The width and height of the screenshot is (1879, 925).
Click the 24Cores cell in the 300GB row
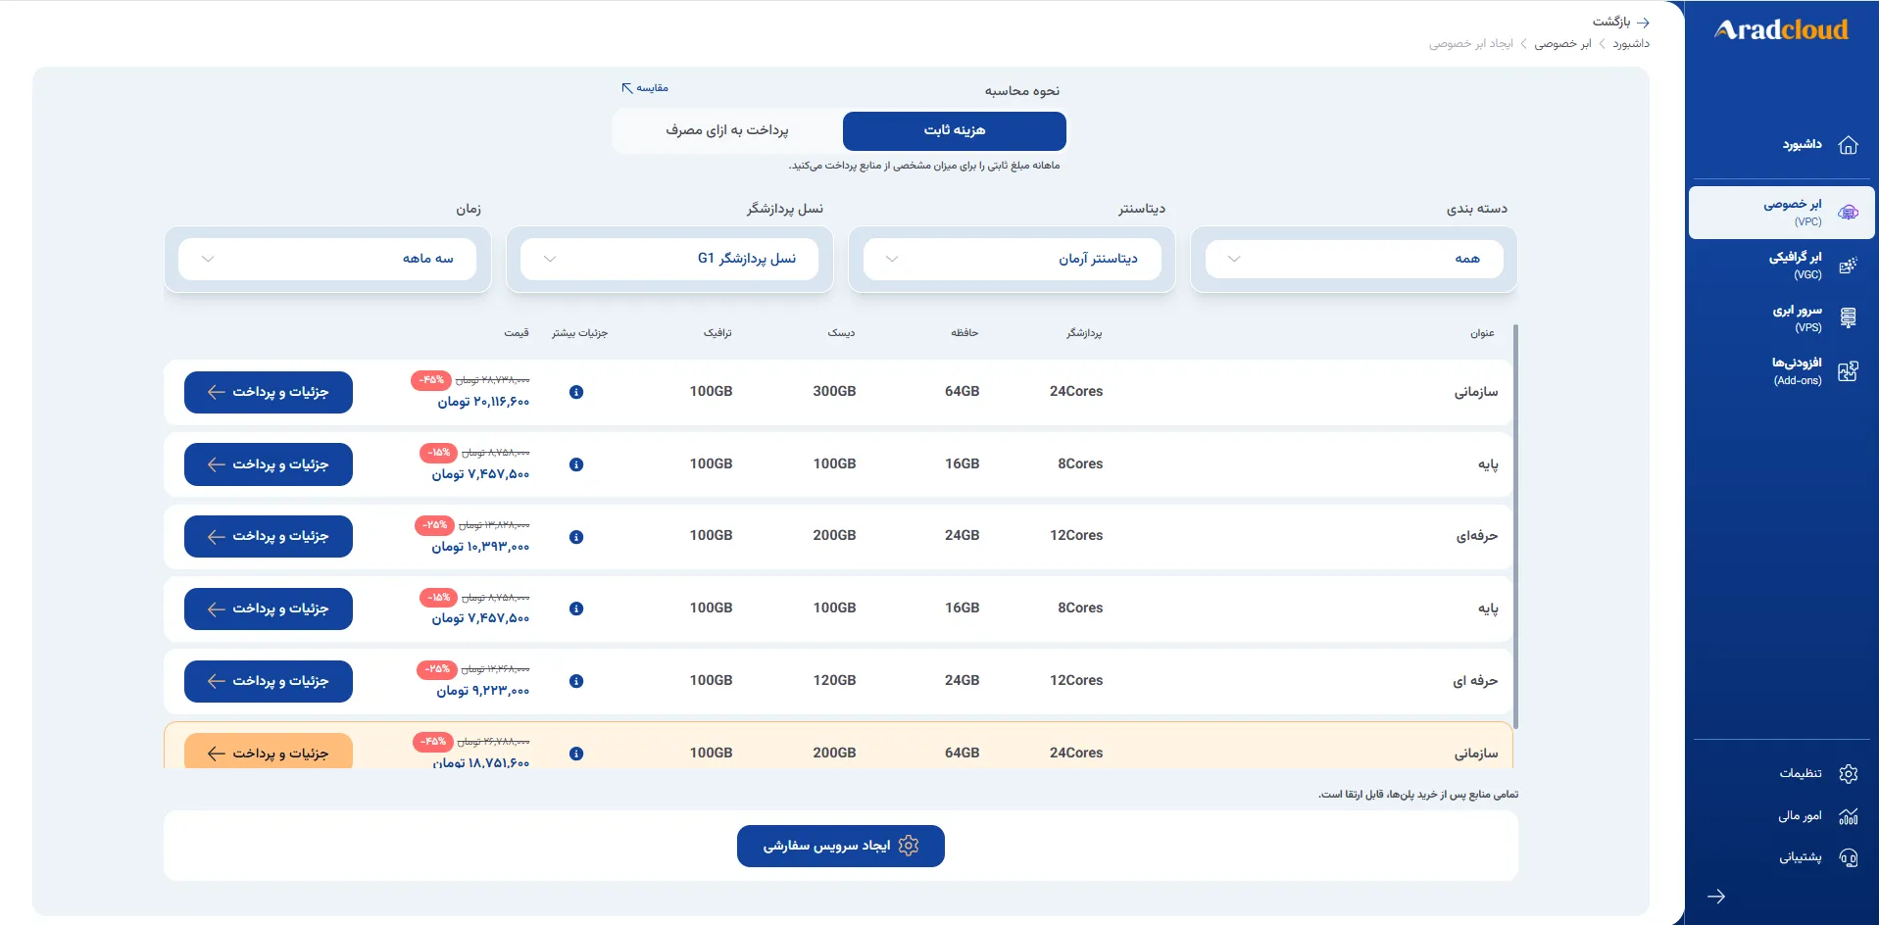coord(1076,392)
